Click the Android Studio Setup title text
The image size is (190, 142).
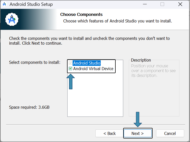(x=31, y=4)
